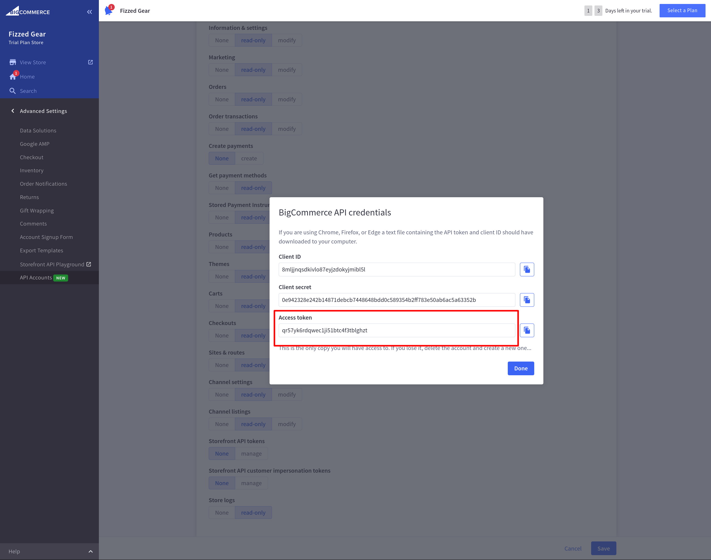Set Marketing scope to modify
Viewport: 711px width, 560px height.
pos(287,70)
